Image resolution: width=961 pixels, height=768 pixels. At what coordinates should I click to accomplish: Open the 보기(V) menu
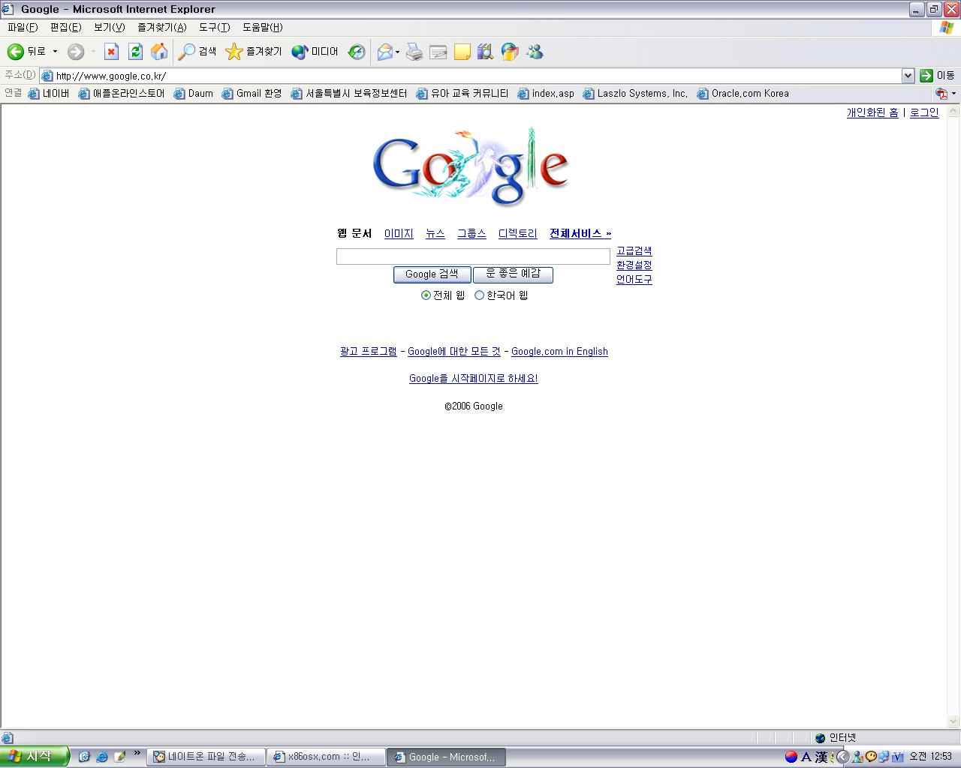coord(109,28)
